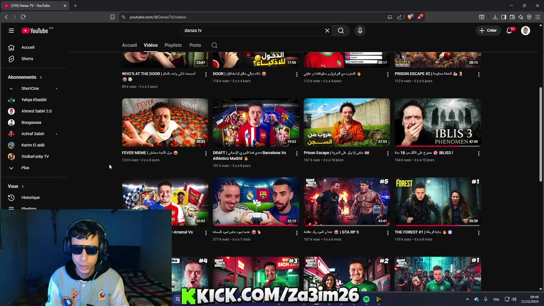Switch to the Posts channel tab
Screen dimensions: 544x306
(x=195, y=45)
